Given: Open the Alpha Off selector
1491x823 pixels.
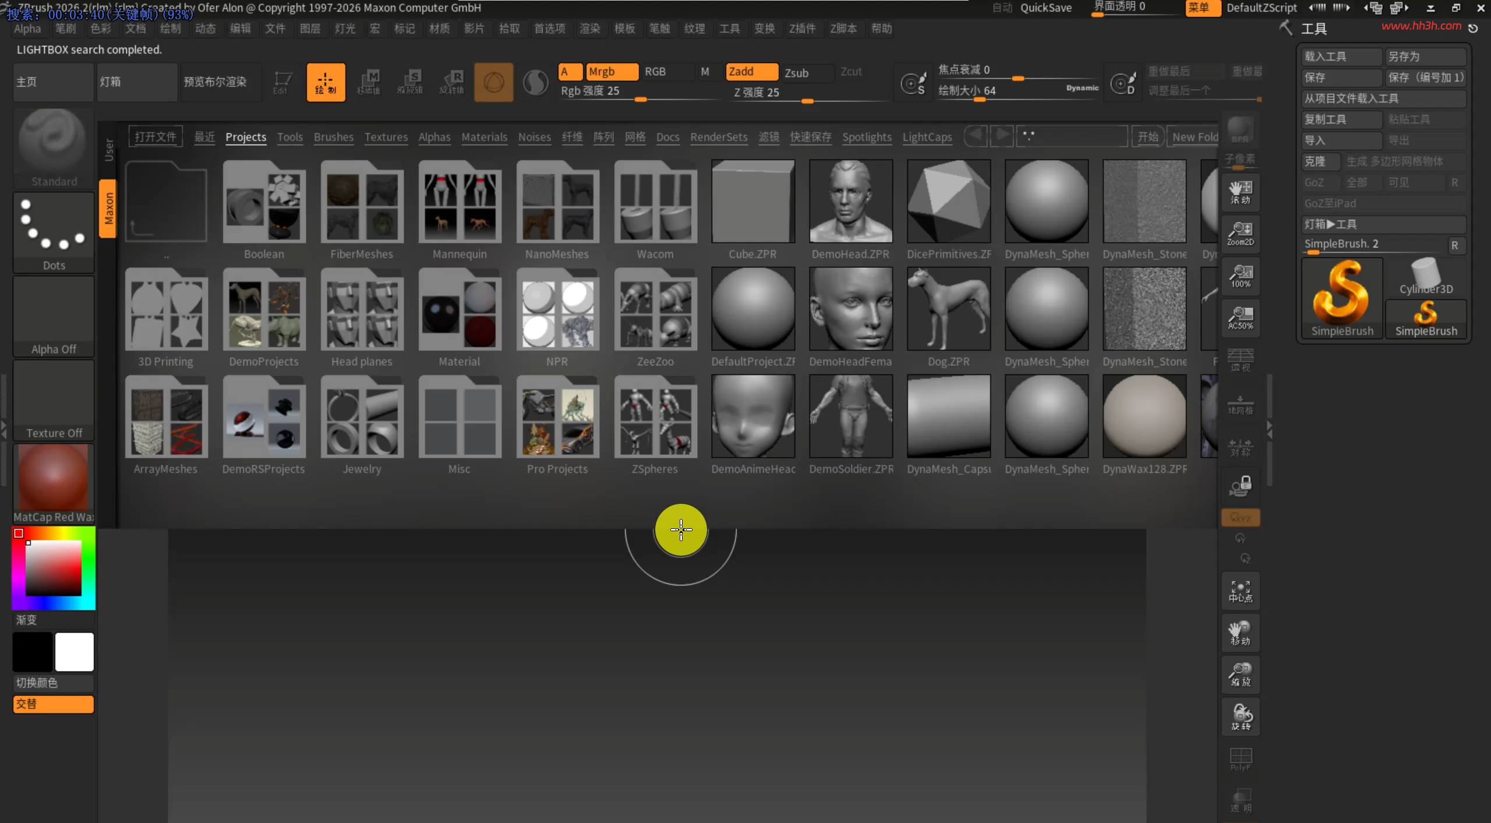Looking at the screenshot, I should point(54,316).
